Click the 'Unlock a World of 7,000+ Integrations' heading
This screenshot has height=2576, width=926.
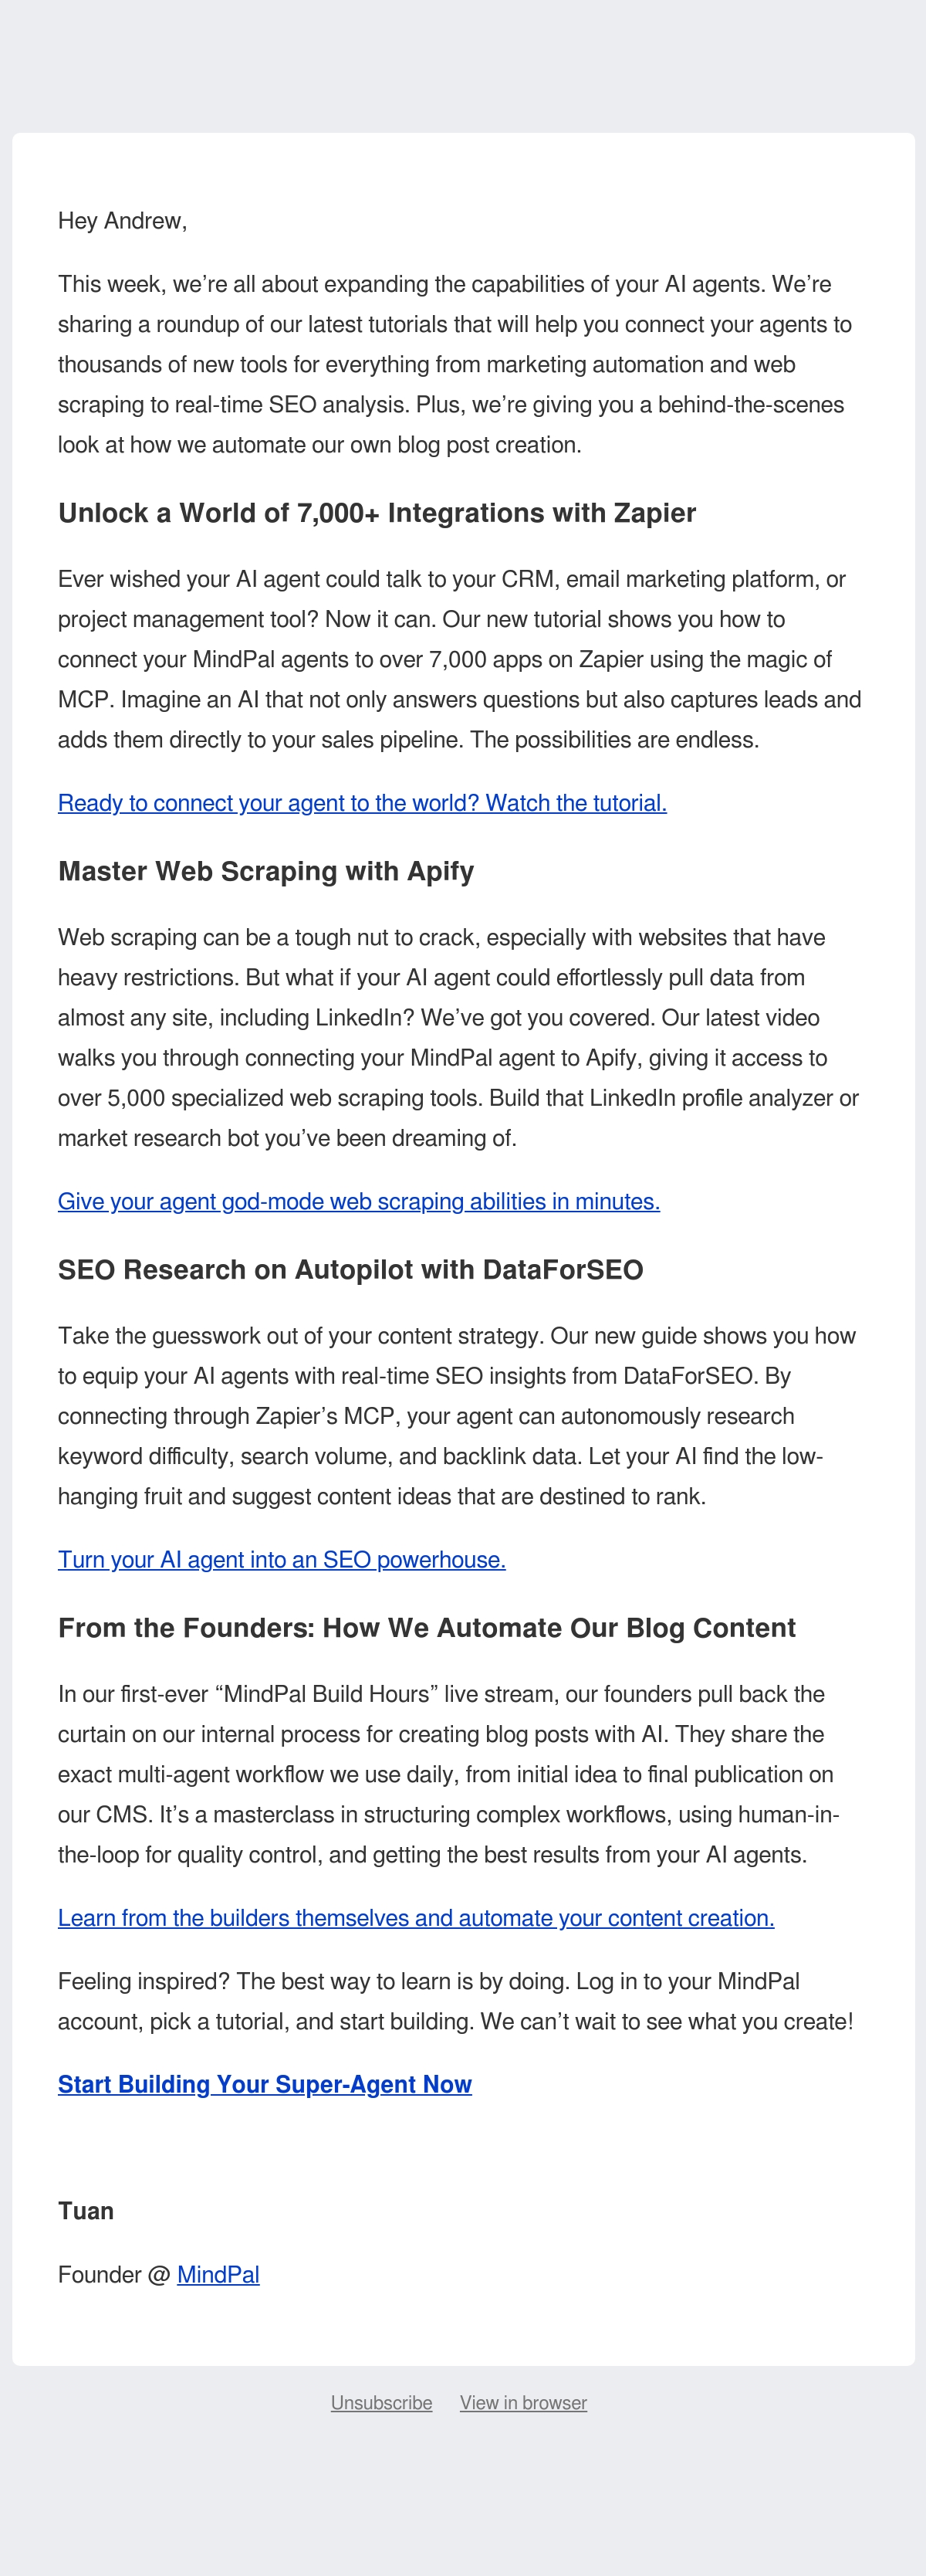[x=377, y=513]
